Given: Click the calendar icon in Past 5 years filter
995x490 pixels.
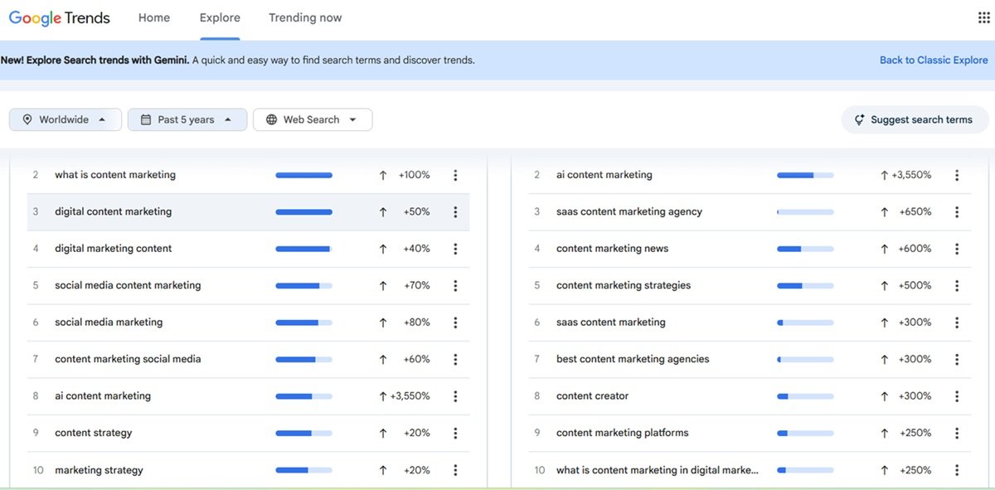Looking at the screenshot, I should click(146, 119).
